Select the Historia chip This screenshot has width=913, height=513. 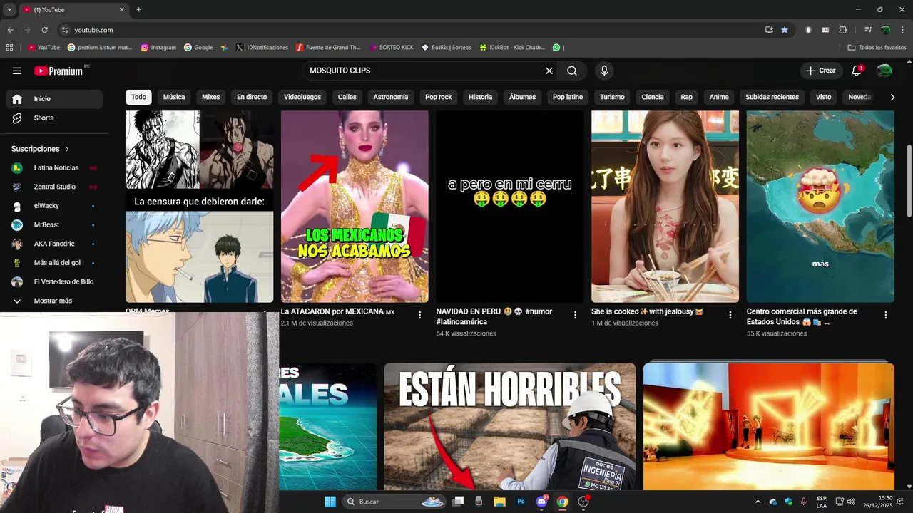click(480, 97)
